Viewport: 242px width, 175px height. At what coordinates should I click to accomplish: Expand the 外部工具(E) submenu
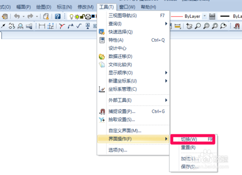pos(133,100)
